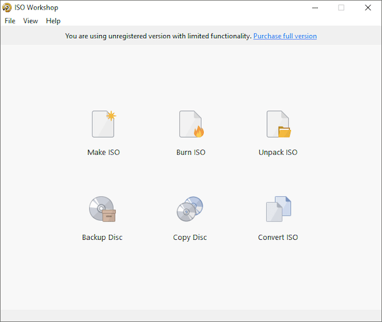Select the "Burn ISO" text label
Screen dimensions: 382x322
(191, 153)
